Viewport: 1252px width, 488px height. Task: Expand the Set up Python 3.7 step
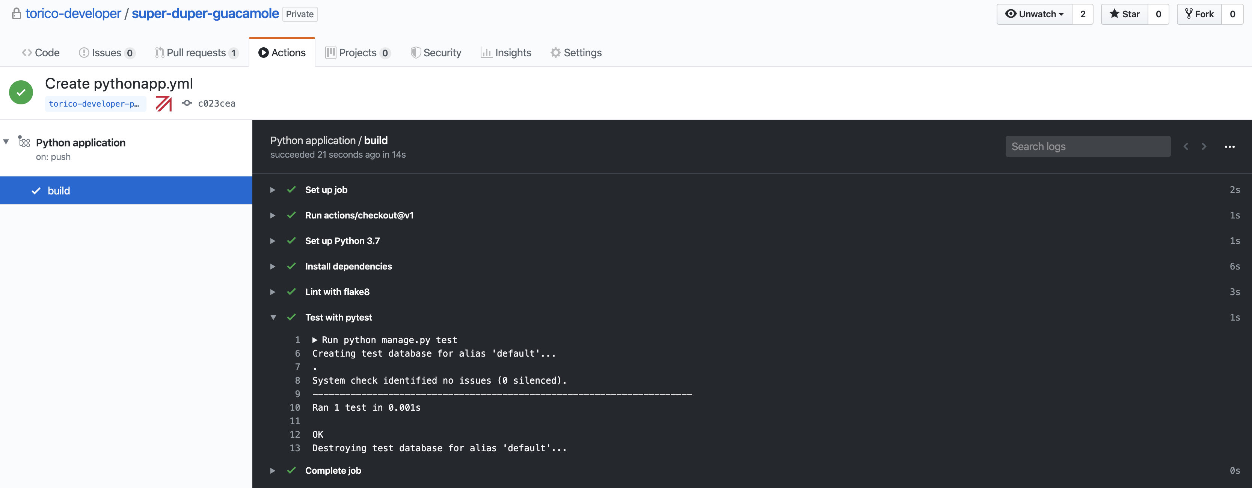tap(273, 241)
